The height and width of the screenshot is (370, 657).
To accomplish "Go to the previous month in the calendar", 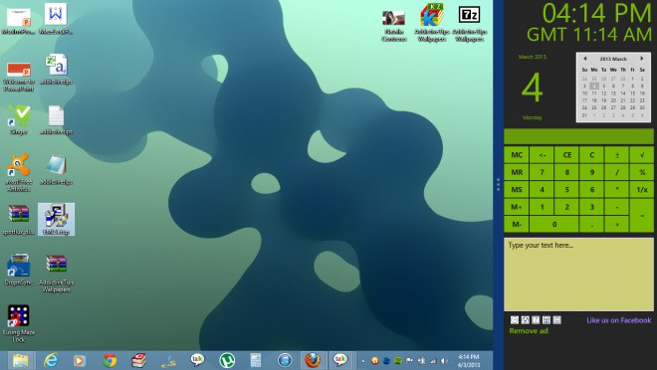I will coord(585,59).
